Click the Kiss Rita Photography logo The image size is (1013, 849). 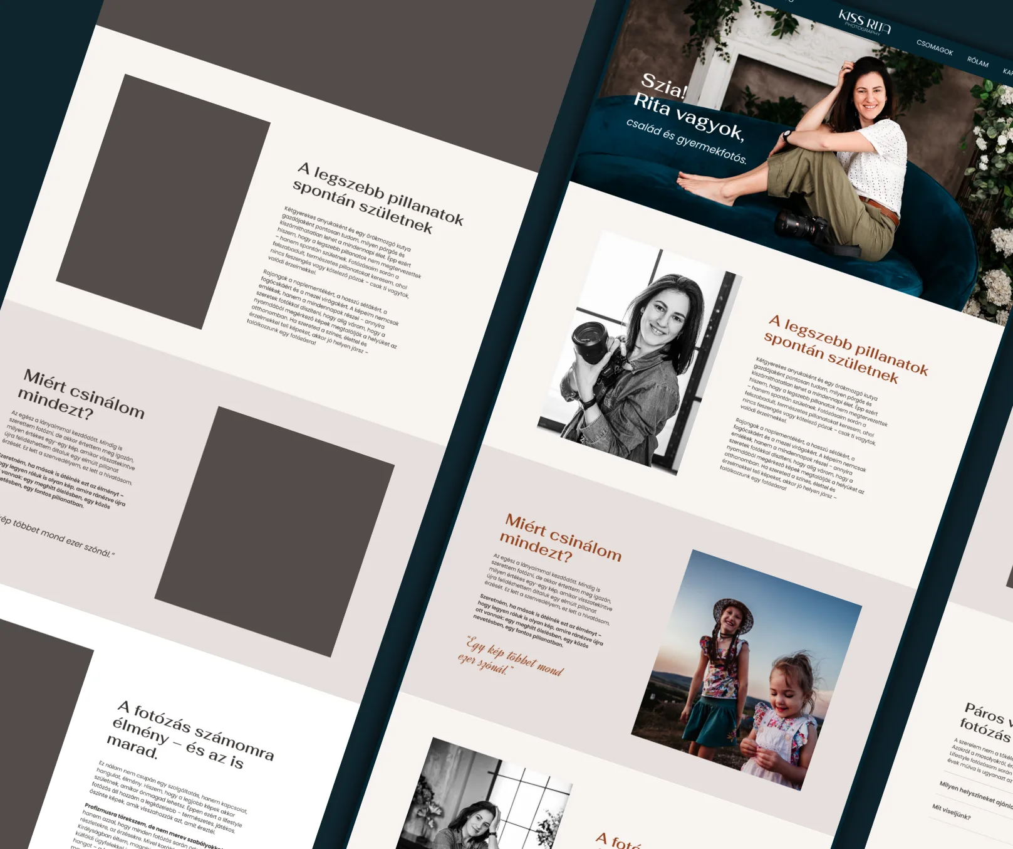click(865, 23)
